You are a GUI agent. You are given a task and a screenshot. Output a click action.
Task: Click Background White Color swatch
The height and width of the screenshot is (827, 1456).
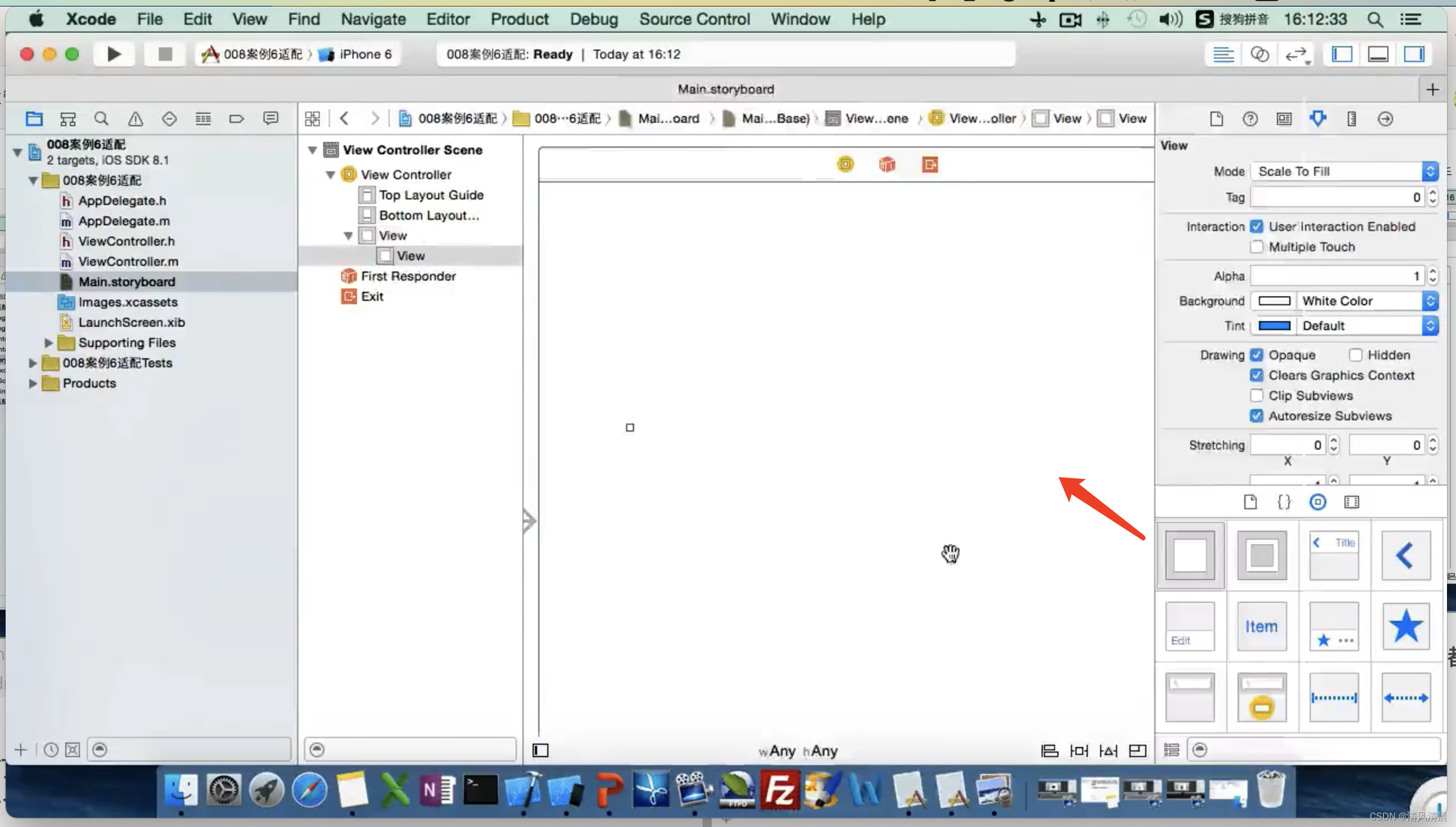pyautogui.click(x=1275, y=301)
